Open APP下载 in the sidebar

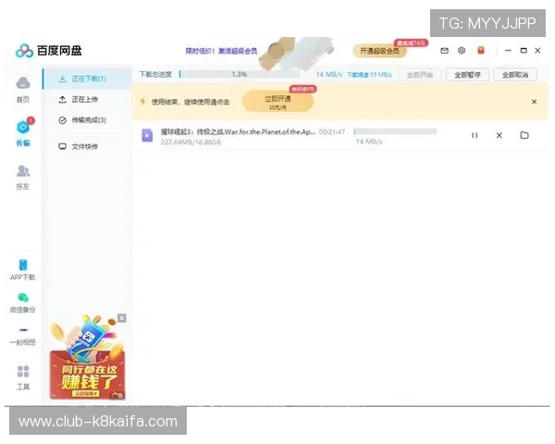click(22, 270)
